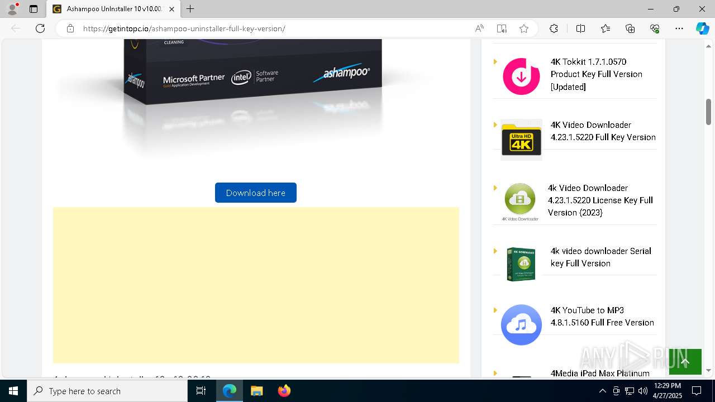Click the 4K Tokkit pink thumbnail

pyautogui.click(x=521, y=76)
